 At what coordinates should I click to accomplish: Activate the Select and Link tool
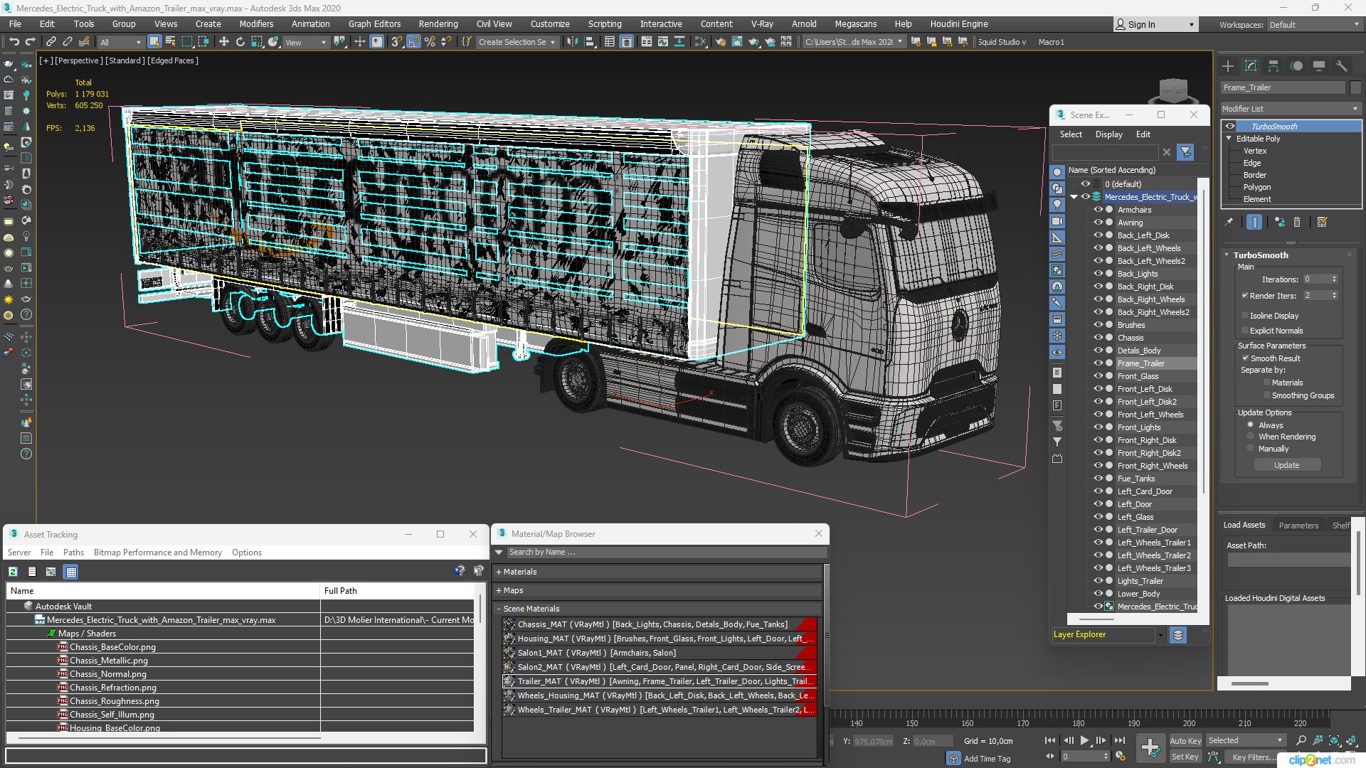tap(51, 42)
